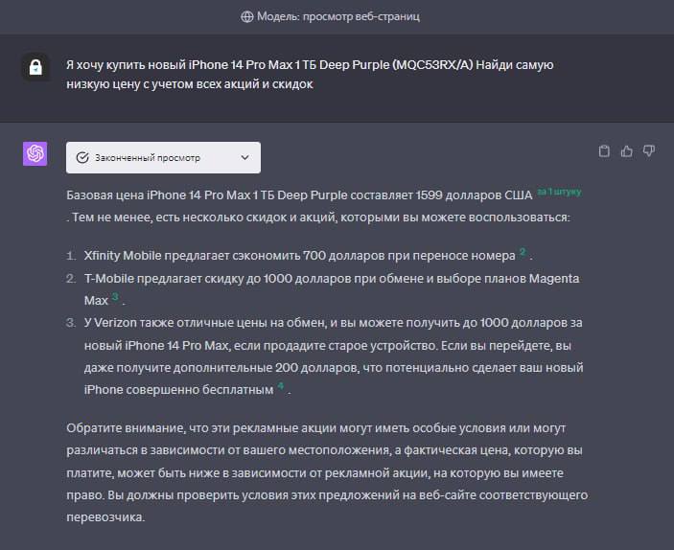The width and height of the screenshot is (674, 550).
Task: Open the 'за 1 штуку' green citation link
Action: click(x=559, y=192)
